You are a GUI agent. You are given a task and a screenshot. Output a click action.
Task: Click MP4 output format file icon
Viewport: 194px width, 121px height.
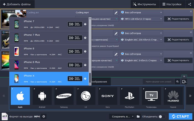5,116
